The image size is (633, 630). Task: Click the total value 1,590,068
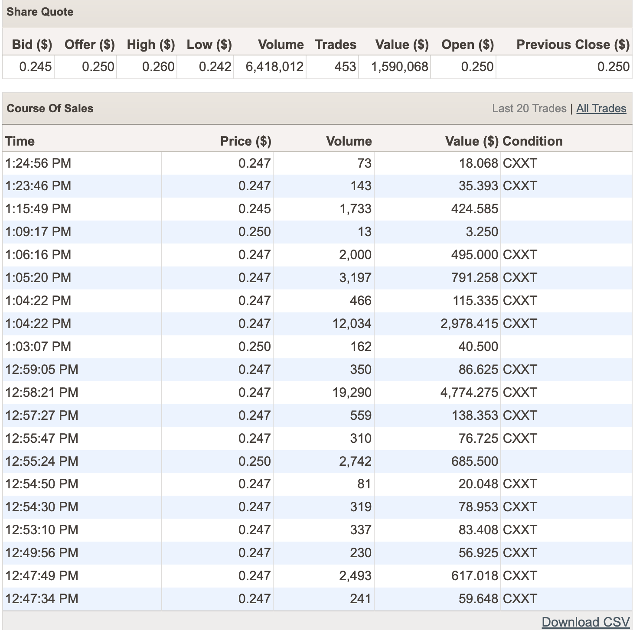(x=399, y=67)
